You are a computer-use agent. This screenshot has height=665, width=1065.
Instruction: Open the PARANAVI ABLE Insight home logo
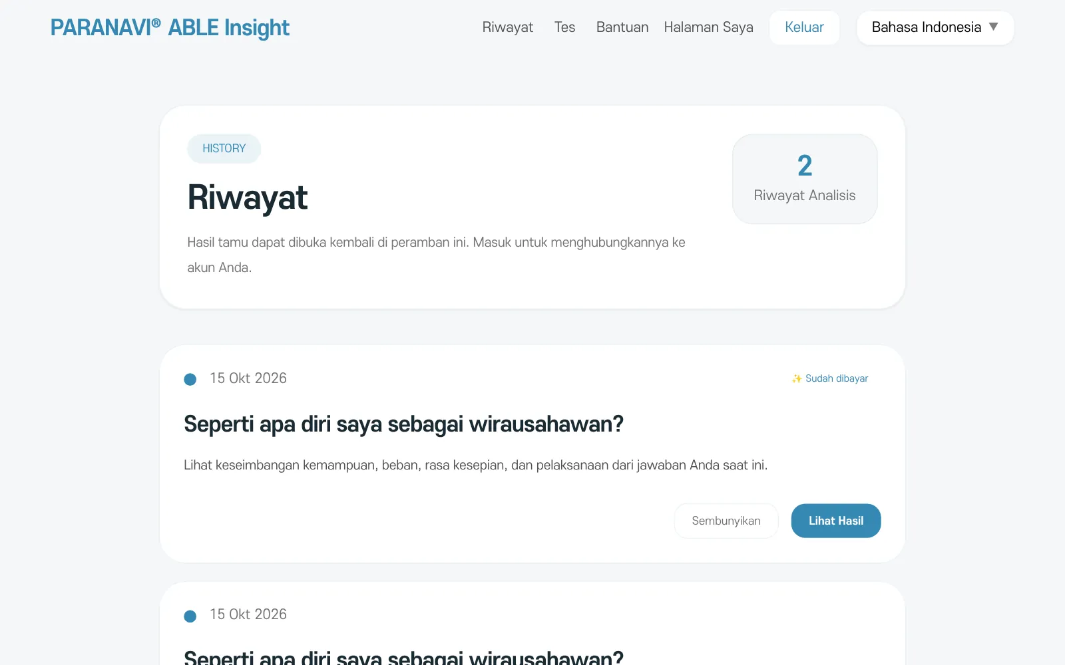tap(170, 28)
